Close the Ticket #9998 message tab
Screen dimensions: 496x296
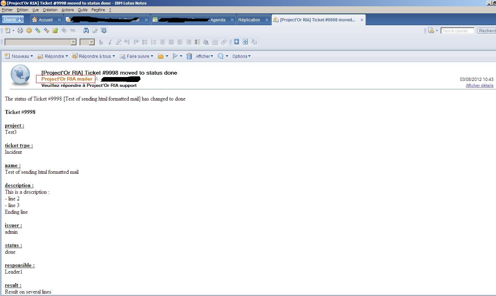click(362, 20)
